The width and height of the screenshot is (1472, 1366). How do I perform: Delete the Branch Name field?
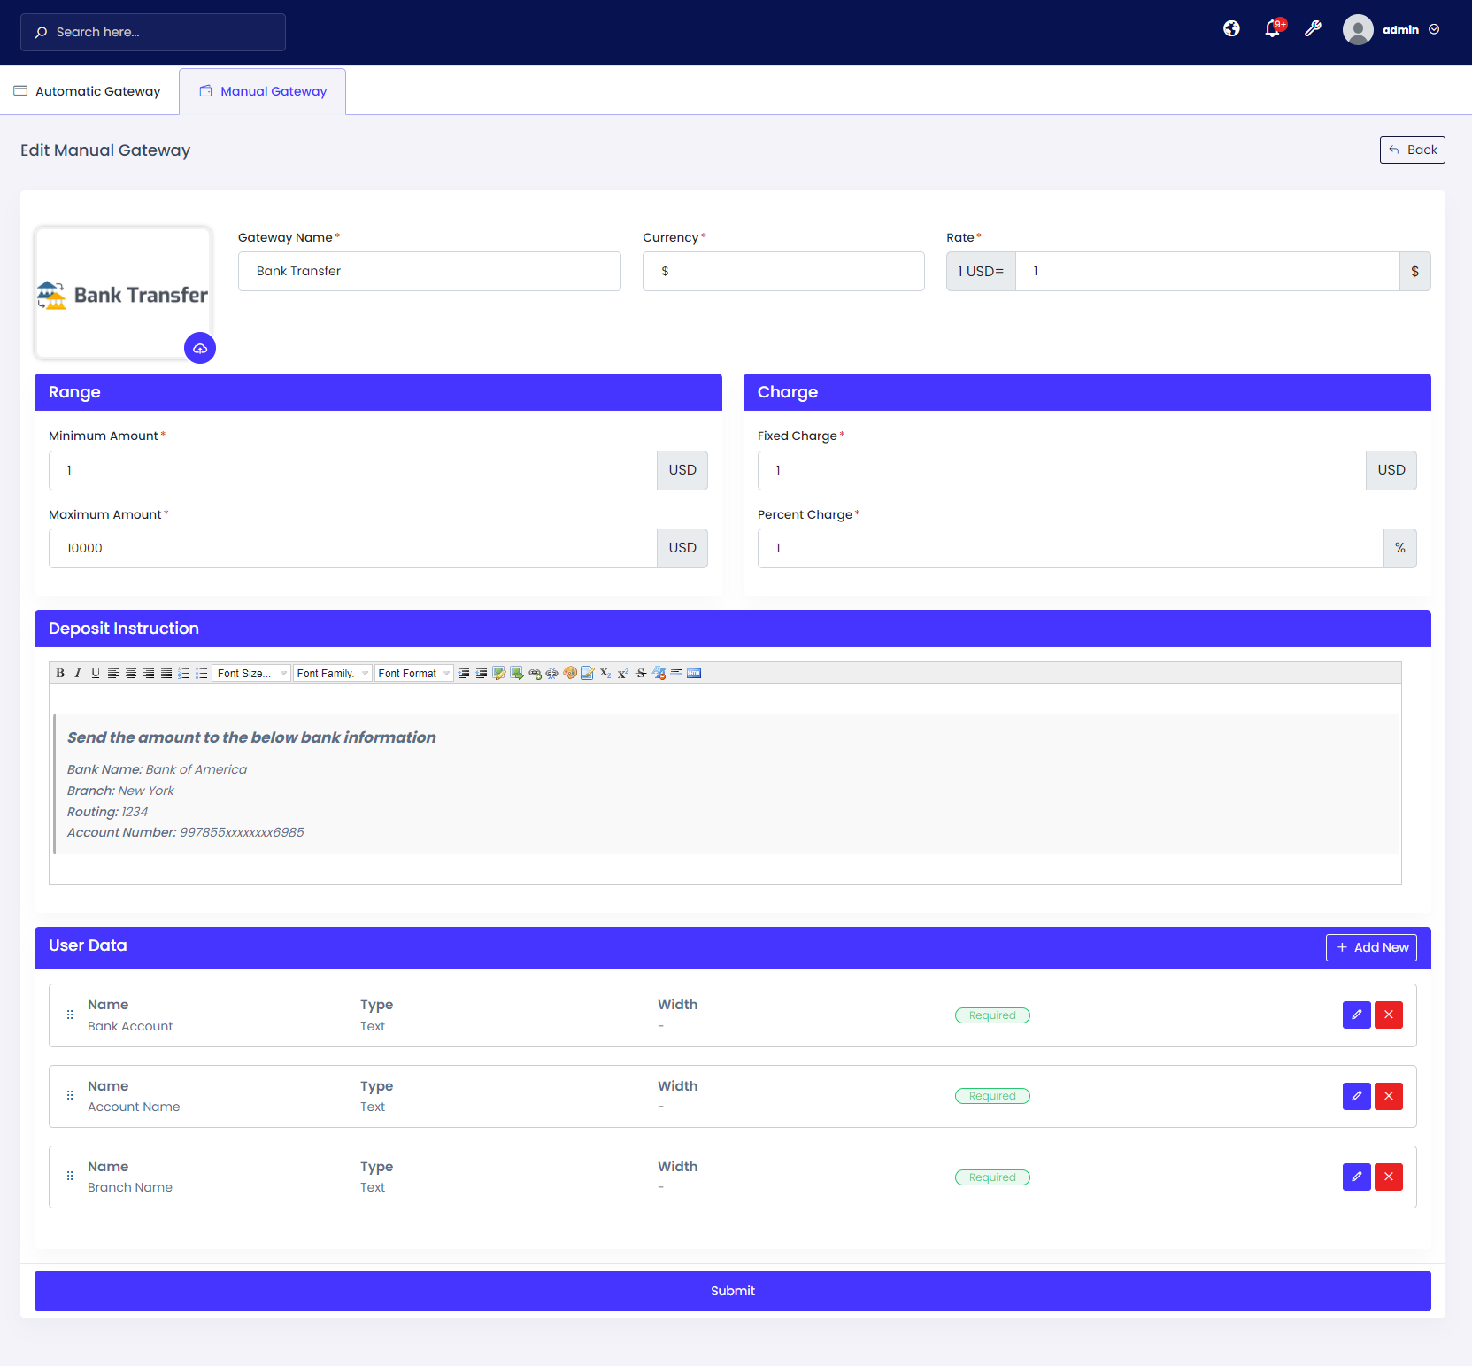tap(1389, 1177)
